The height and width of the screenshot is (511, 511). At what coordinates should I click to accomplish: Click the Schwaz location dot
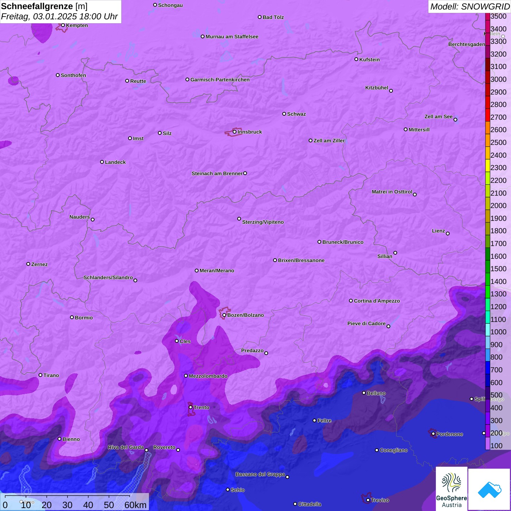[284, 114]
